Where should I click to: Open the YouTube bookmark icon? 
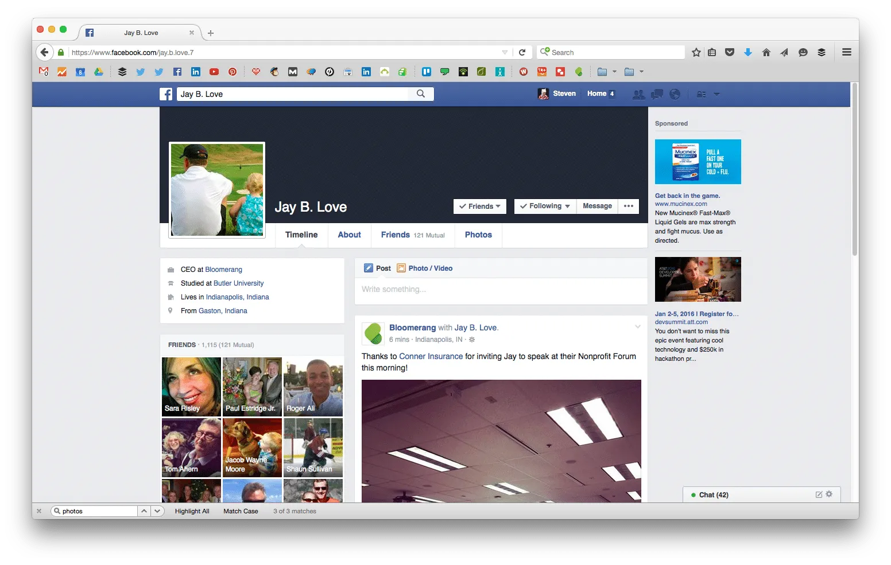point(214,72)
